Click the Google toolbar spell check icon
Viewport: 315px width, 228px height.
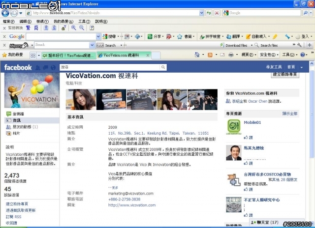click(x=202, y=37)
